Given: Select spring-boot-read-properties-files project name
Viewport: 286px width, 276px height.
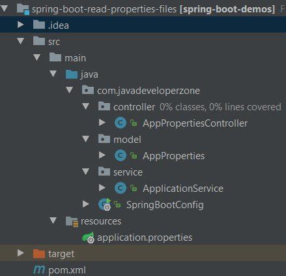Looking at the screenshot, I should [104, 9].
